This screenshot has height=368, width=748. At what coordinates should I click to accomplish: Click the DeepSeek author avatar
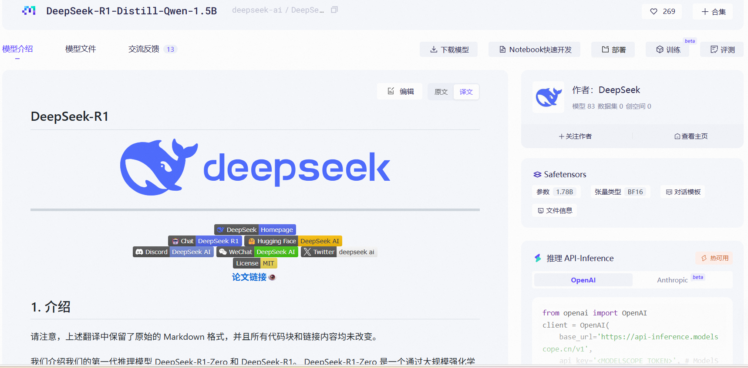point(549,97)
